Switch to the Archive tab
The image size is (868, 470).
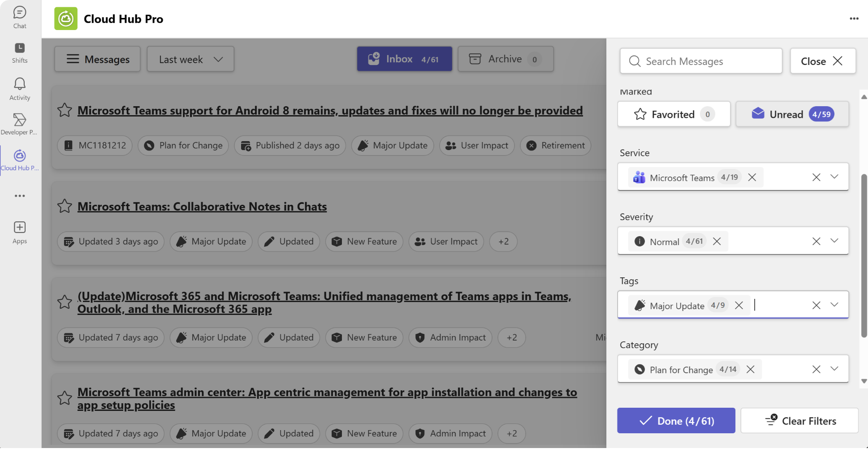click(505, 59)
